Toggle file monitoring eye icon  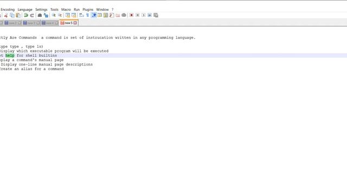(124, 15)
